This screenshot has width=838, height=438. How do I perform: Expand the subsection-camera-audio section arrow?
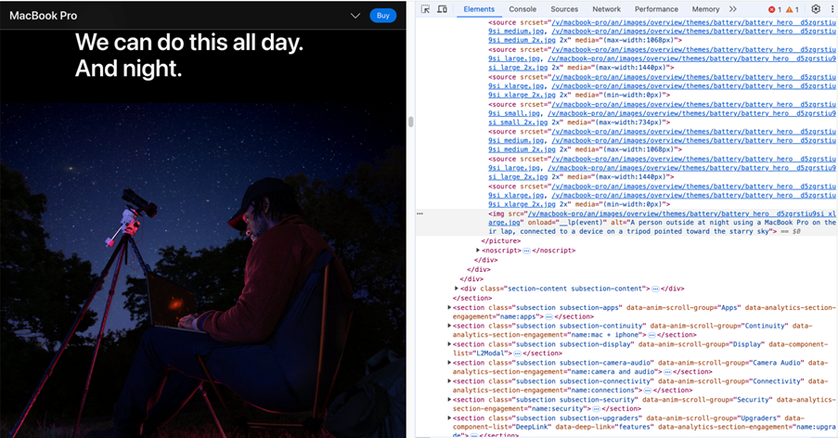[x=449, y=362]
